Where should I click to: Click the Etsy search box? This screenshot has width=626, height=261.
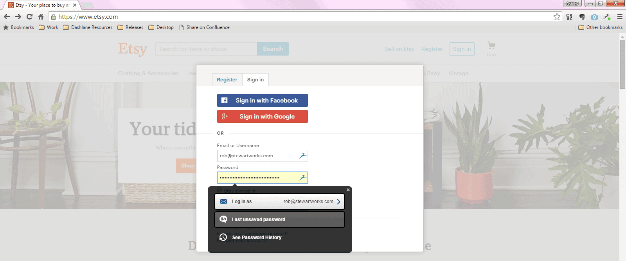click(x=206, y=49)
